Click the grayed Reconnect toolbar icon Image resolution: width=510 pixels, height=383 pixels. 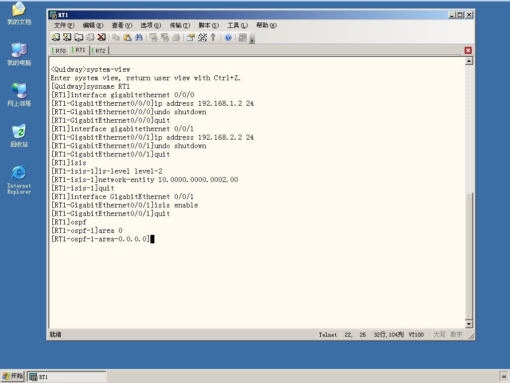[x=90, y=37]
